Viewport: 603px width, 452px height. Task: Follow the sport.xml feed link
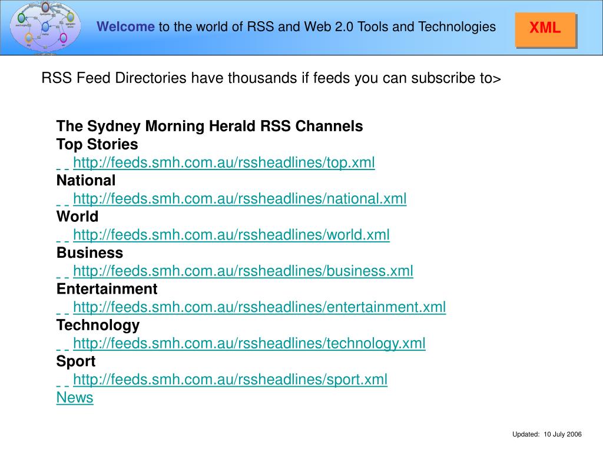pyautogui.click(x=230, y=380)
